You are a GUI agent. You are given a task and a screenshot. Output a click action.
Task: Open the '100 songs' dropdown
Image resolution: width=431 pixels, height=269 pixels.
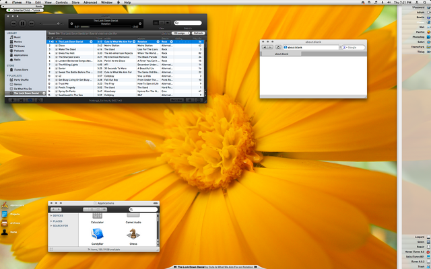179,32
